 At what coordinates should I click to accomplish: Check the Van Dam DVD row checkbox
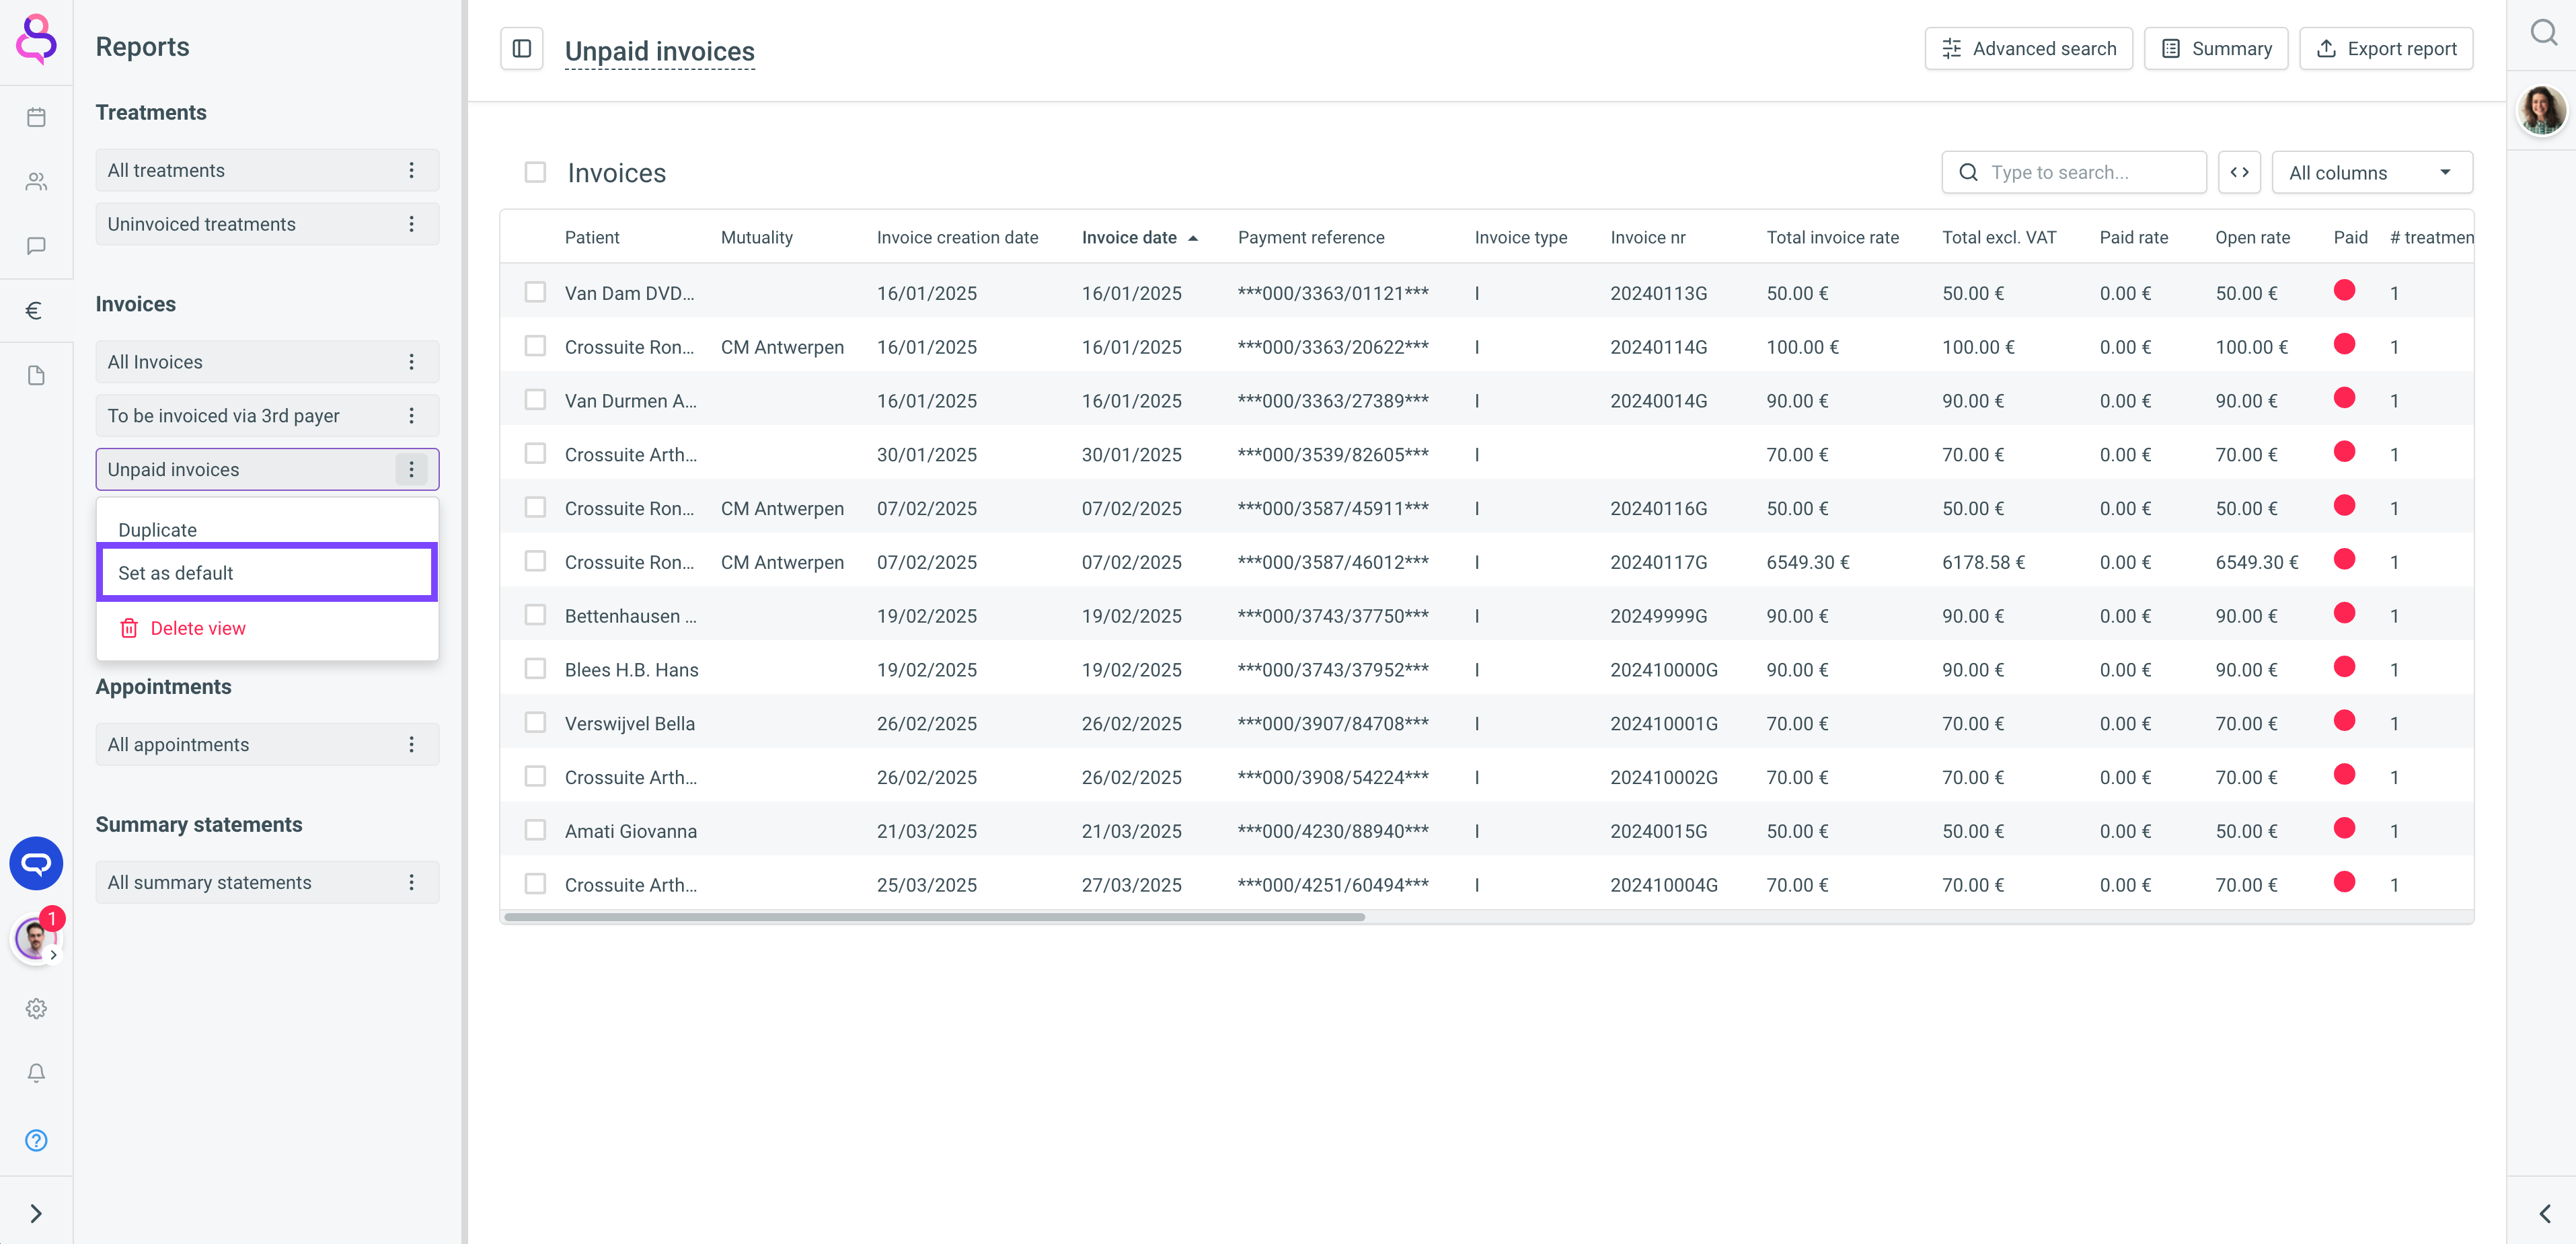[535, 292]
